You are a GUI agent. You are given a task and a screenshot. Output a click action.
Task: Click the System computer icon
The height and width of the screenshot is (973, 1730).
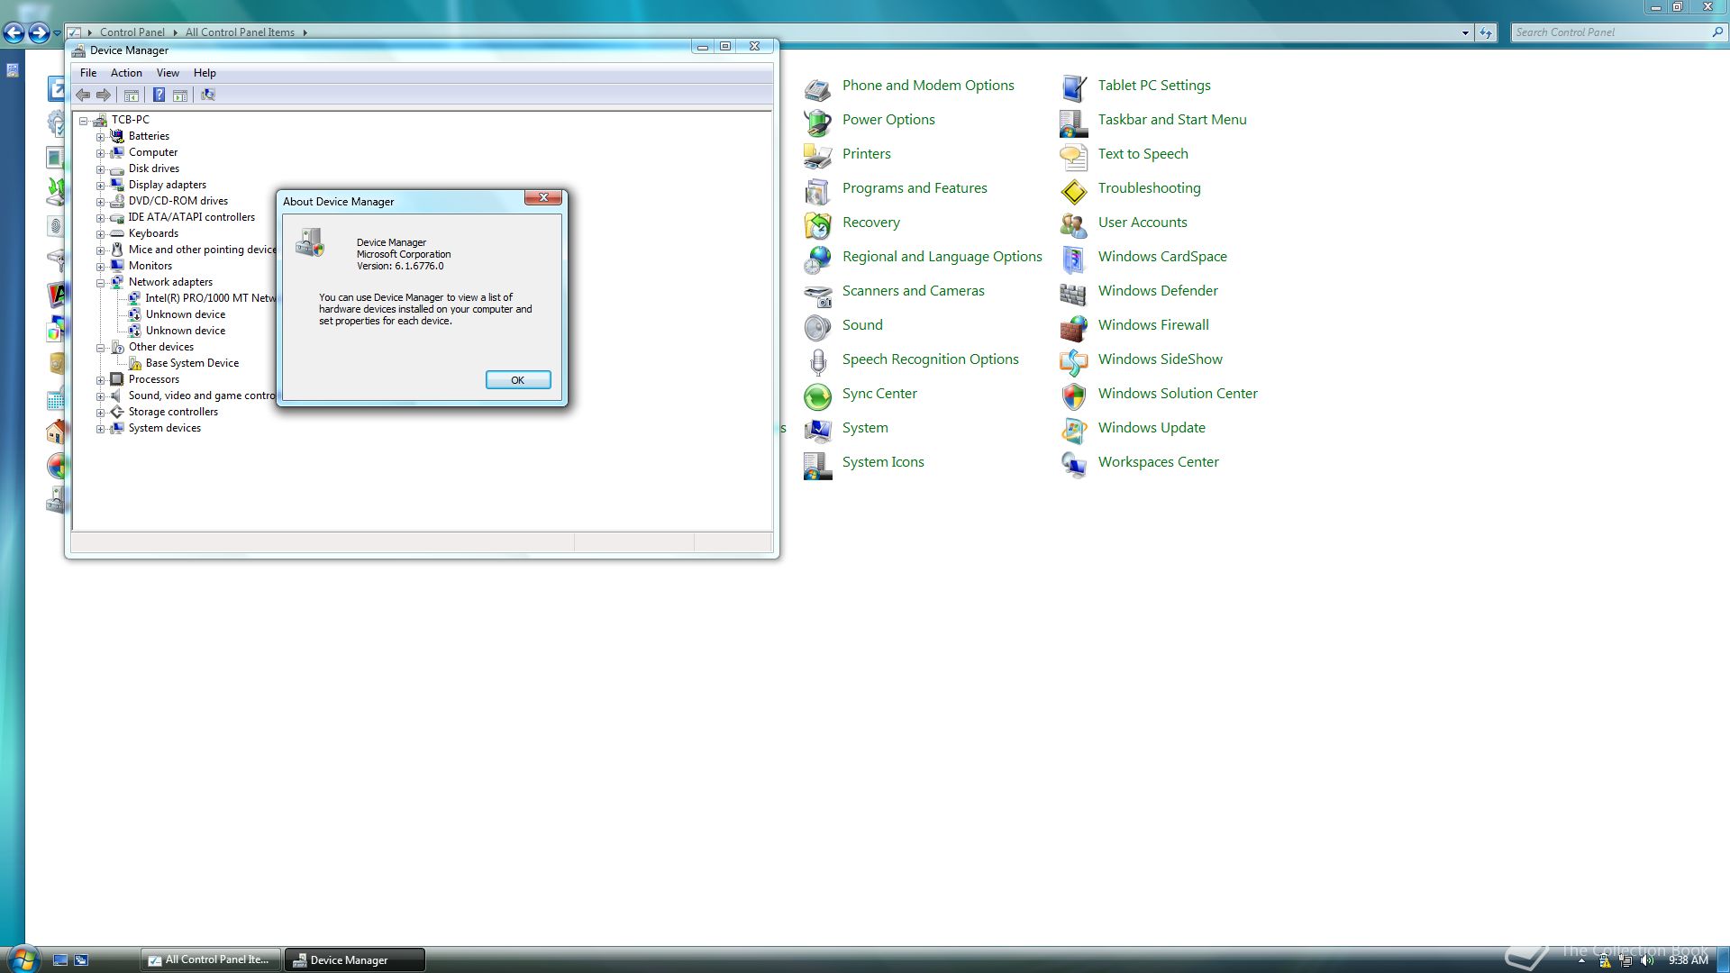pyautogui.click(x=817, y=431)
